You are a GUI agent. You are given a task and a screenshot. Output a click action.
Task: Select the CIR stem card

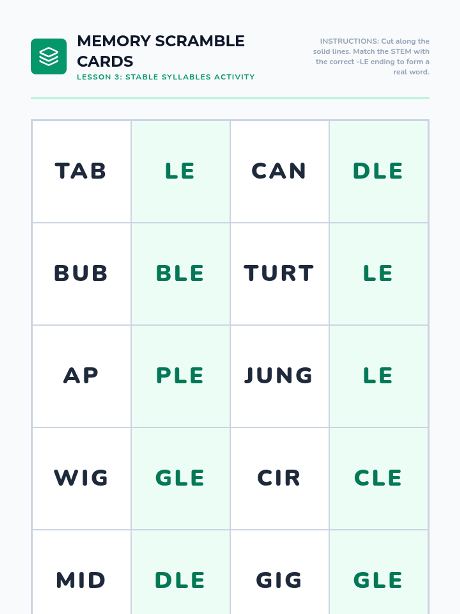tap(279, 478)
